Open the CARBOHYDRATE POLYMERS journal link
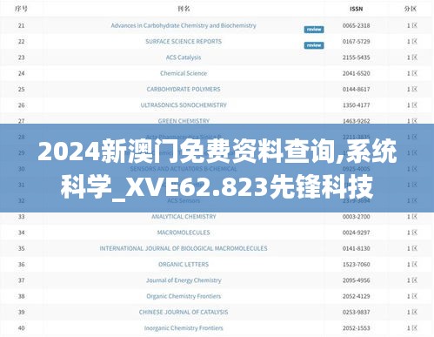 pyautogui.click(x=184, y=89)
